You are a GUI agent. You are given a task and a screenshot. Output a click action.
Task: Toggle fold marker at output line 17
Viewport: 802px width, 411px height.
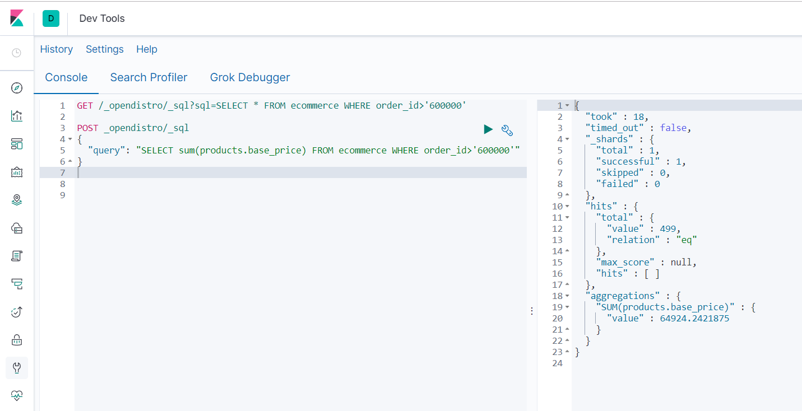click(567, 284)
